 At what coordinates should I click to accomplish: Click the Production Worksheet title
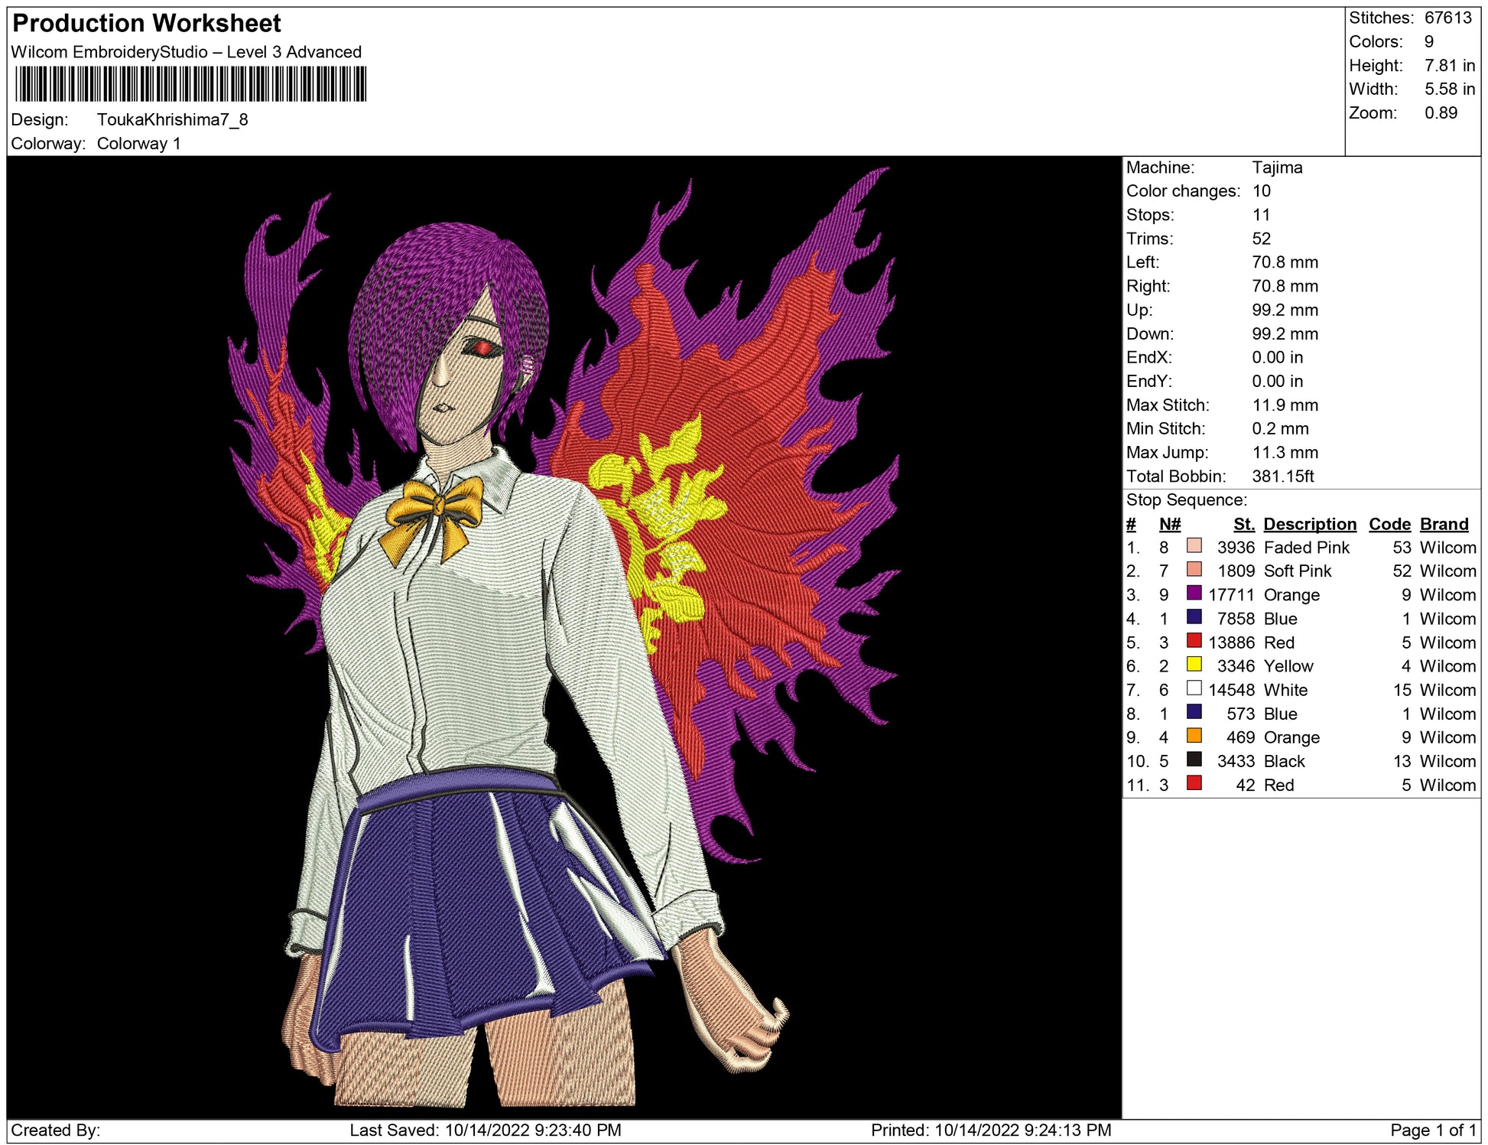pyautogui.click(x=147, y=24)
